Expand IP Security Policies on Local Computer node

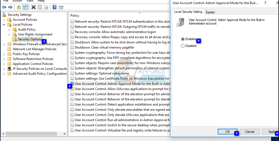(4, 69)
